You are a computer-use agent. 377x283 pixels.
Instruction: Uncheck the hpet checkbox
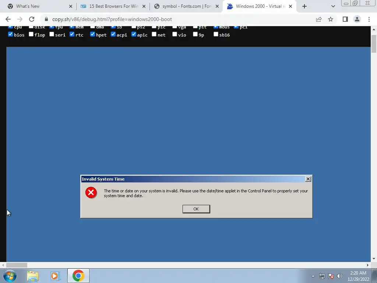pos(92,34)
